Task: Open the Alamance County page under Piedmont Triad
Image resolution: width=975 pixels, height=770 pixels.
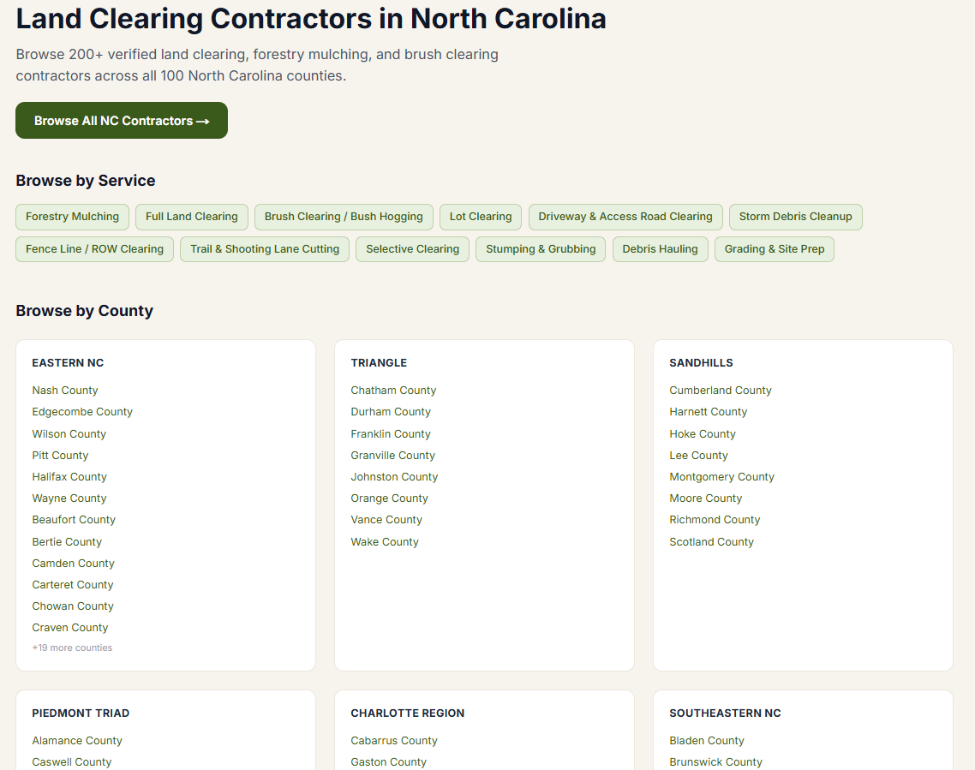Action: click(x=77, y=740)
